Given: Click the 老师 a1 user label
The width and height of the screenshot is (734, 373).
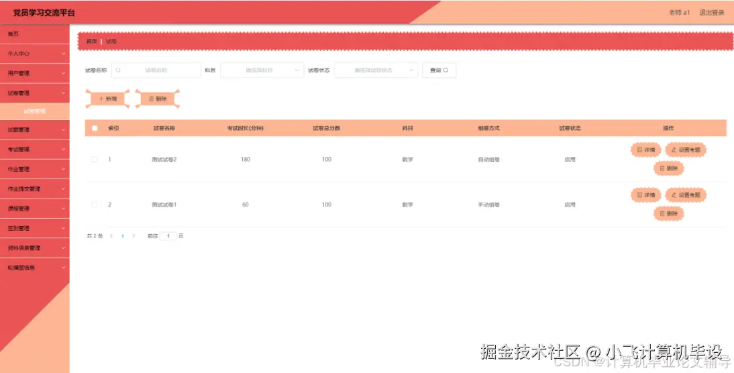Looking at the screenshot, I should tap(679, 13).
